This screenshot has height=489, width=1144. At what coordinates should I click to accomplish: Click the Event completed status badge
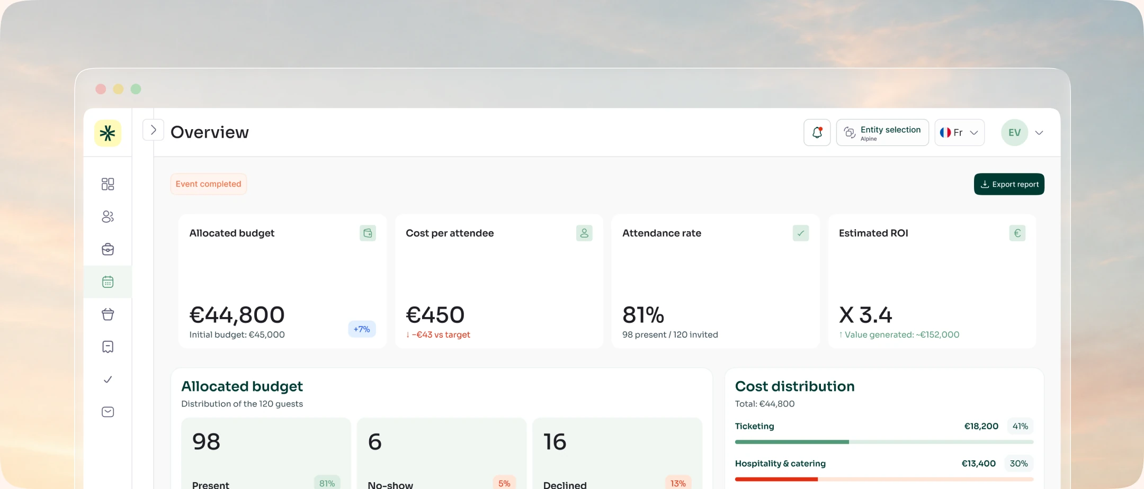[x=209, y=184]
